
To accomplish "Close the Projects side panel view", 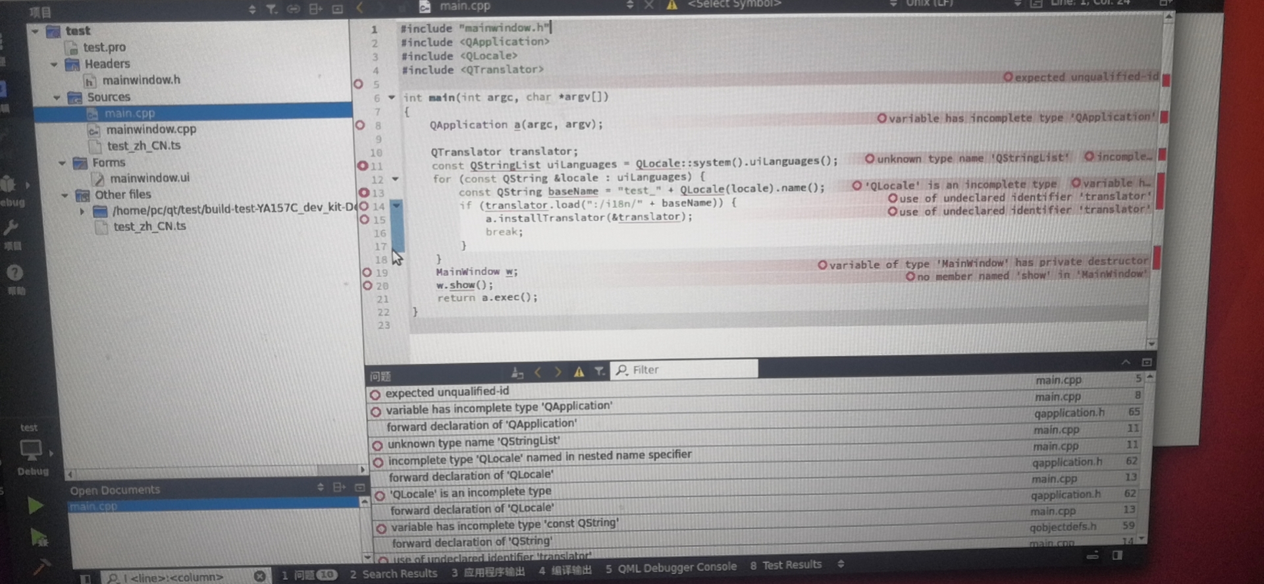I will (x=338, y=9).
